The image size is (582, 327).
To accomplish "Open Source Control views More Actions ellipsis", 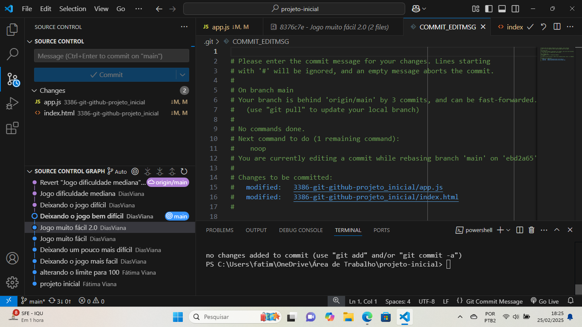I will click(x=184, y=27).
